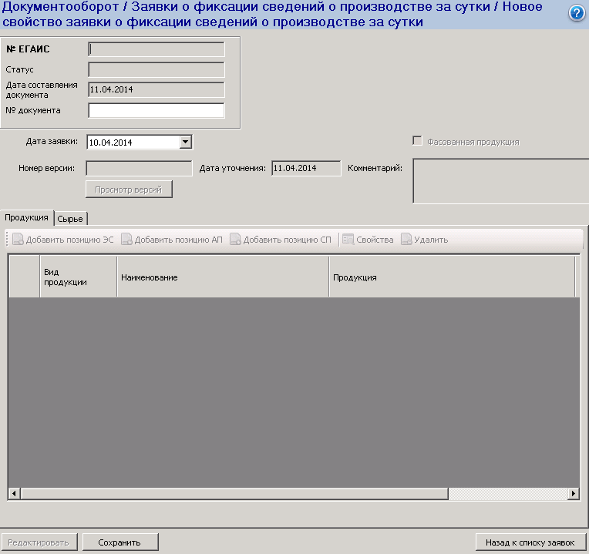Click the Просмотр версий button
The image size is (589, 554).
[x=129, y=190]
